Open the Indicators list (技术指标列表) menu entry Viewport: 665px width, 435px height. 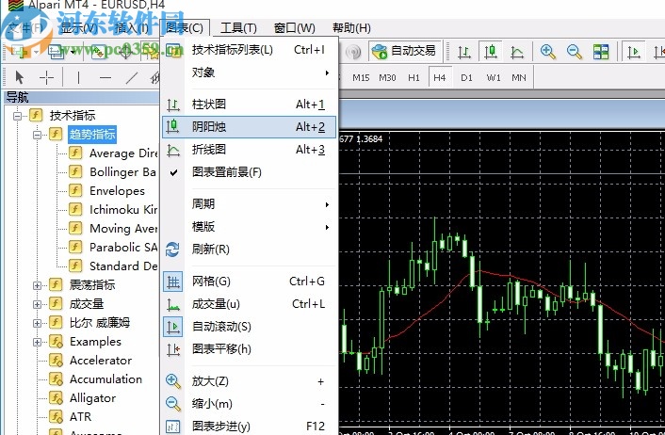pyautogui.click(x=250, y=50)
